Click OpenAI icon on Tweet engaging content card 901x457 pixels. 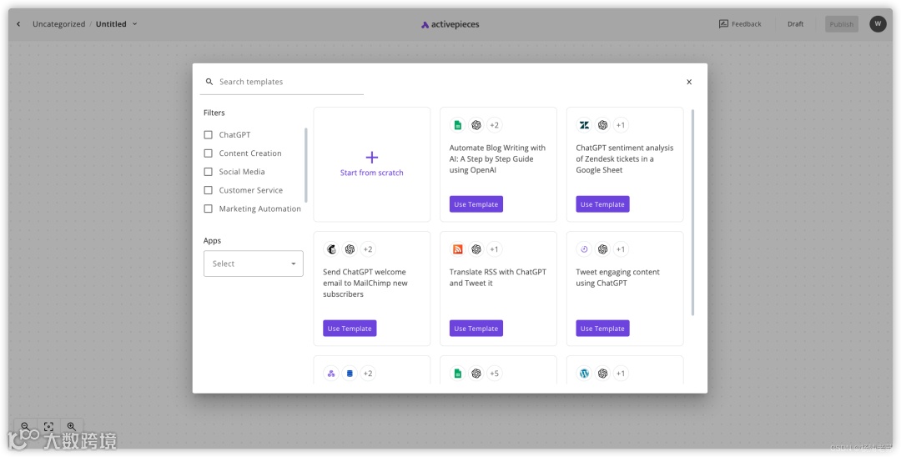(x=602, y=249)
